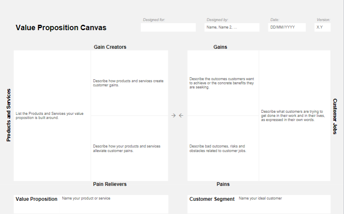Click the vertical Customer Jobs label
Image resolution: width=344 pixels, height=214 pixels.
click(x=335, y=116)
